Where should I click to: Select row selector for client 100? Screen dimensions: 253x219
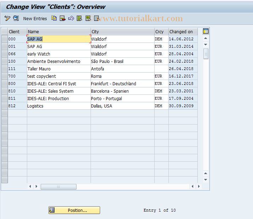tap(5, 61)
